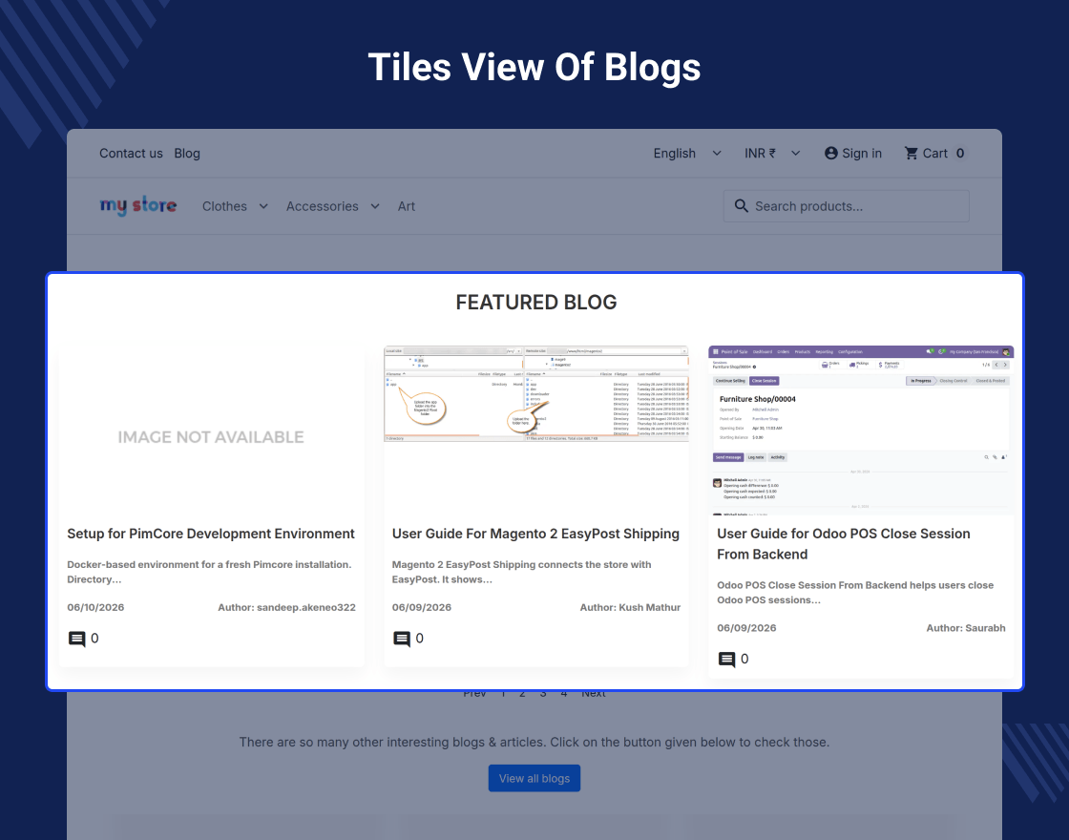Screen dimensions: 1069x840
Task: Click author sandeep.akeneo322 text
Action: coord(286,607)
